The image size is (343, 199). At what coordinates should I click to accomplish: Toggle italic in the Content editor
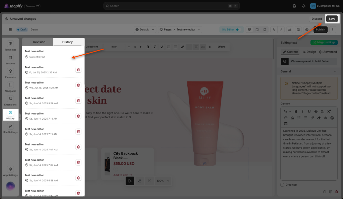[302, 112]
